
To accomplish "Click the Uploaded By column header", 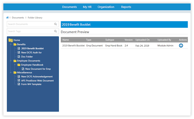I will pos(164,40).
